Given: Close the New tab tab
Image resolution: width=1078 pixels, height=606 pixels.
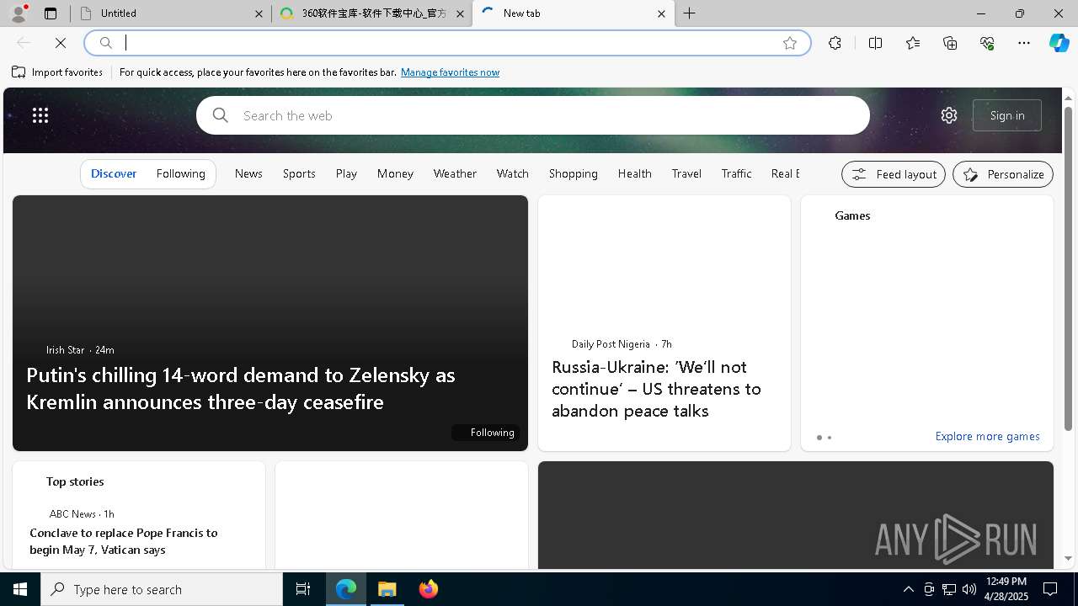Looking at the screenshot, I should 661,13.
